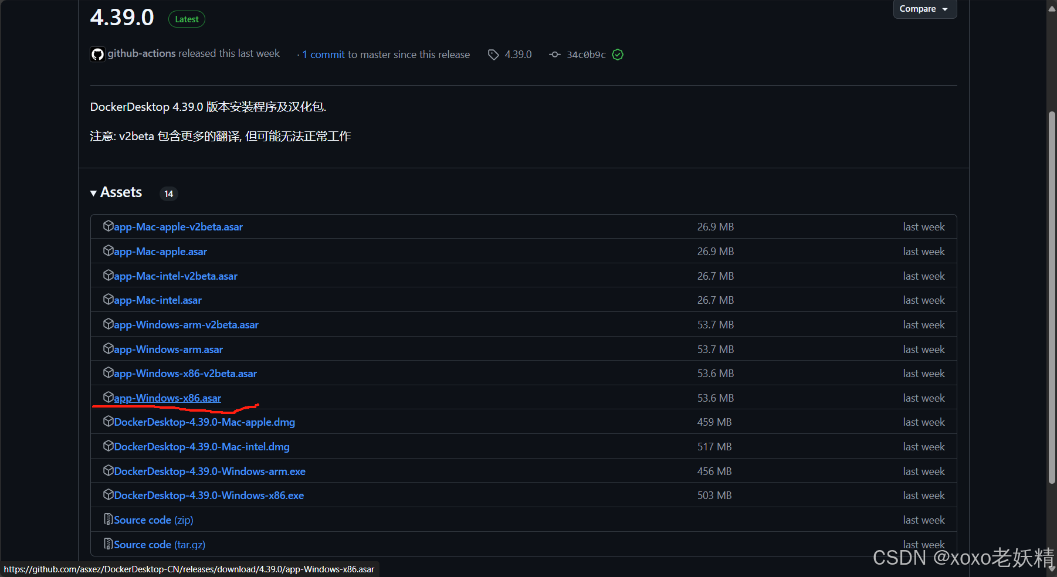Viewport: 1057px width, 577px height.
Task: Click 'last week' in the Source code (zip) row
Action: click(924, 520)
